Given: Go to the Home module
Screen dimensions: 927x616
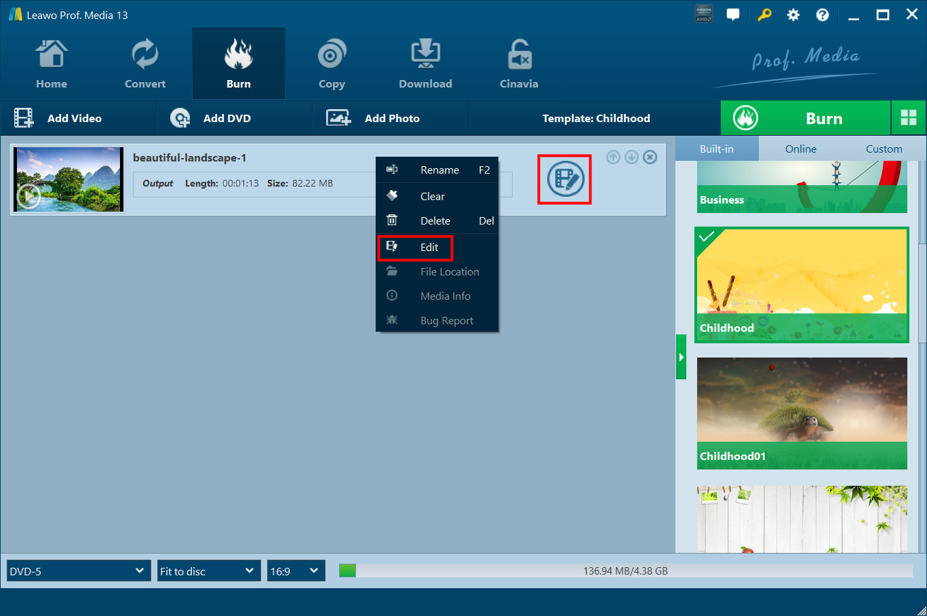Looking at the screenshot, I should click(x=52, y=64).
